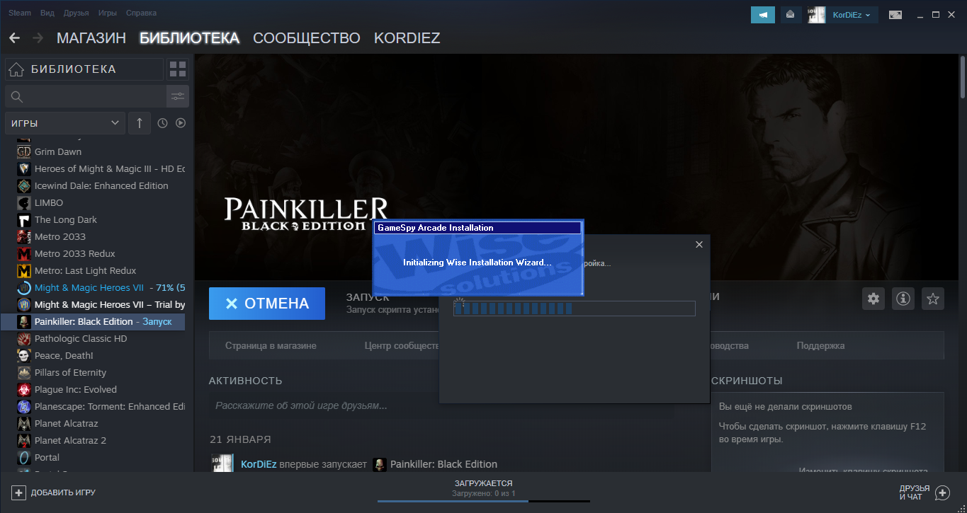Go back with the left arrow
This screenshot has height=513, width=967.
click(14, 38)
